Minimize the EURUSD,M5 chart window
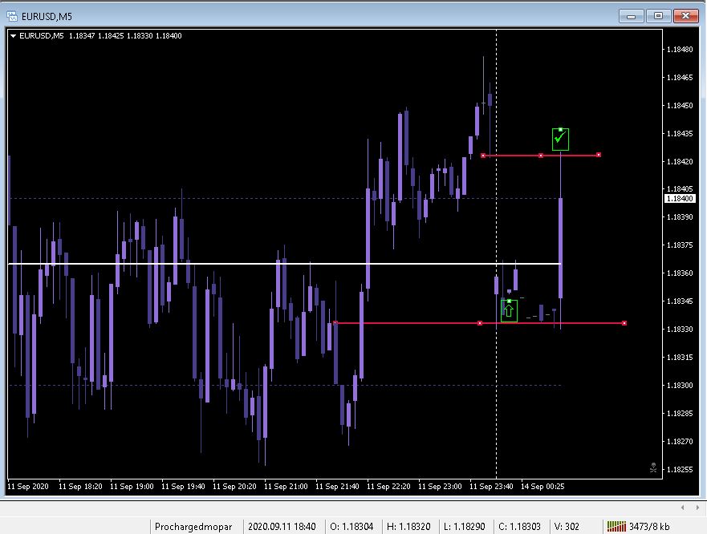707x534 pixels. click(x=632, y=16)
